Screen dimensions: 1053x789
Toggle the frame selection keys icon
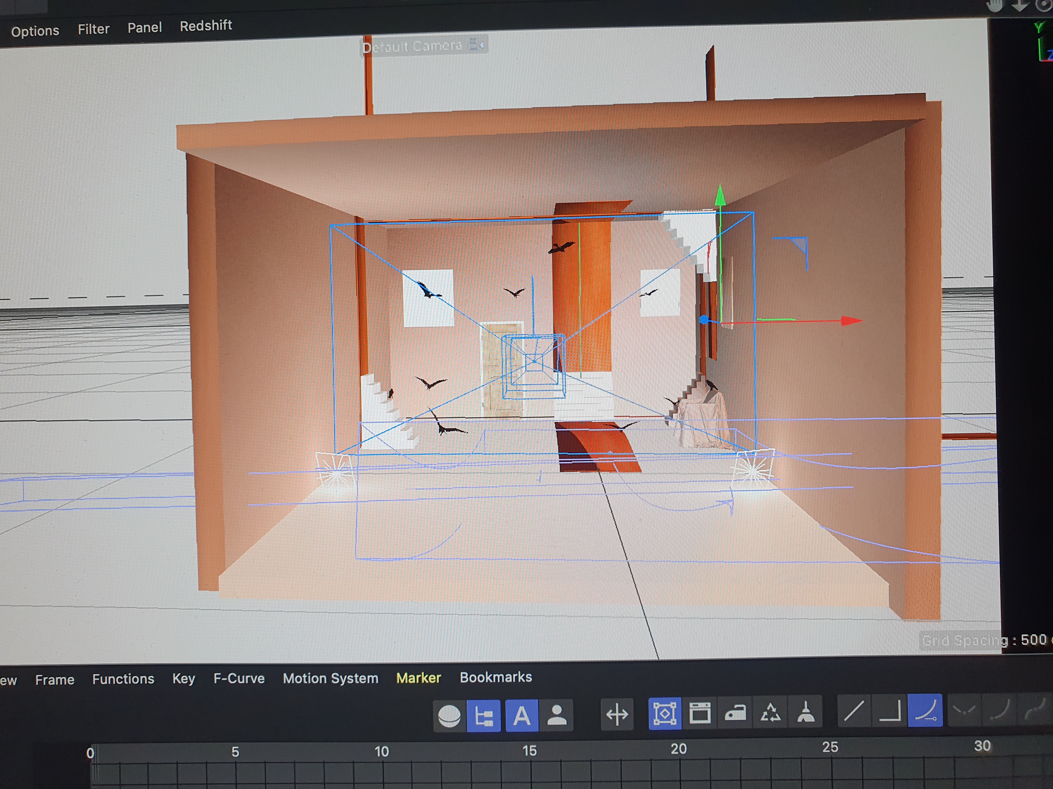click(x=665, y=713)
